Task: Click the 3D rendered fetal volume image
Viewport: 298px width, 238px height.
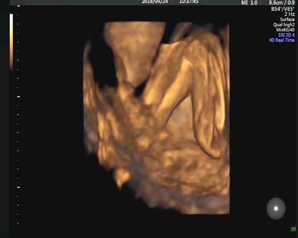Action: 156,118
